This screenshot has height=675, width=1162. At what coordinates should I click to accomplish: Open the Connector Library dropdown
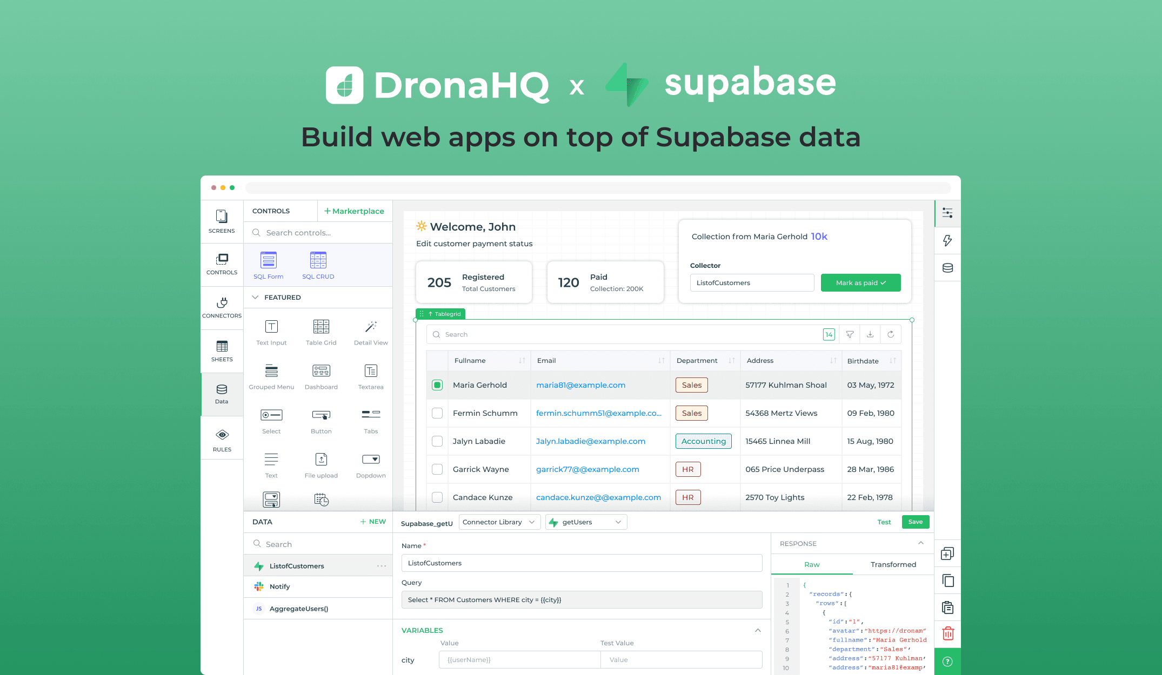tap(499, 522)
